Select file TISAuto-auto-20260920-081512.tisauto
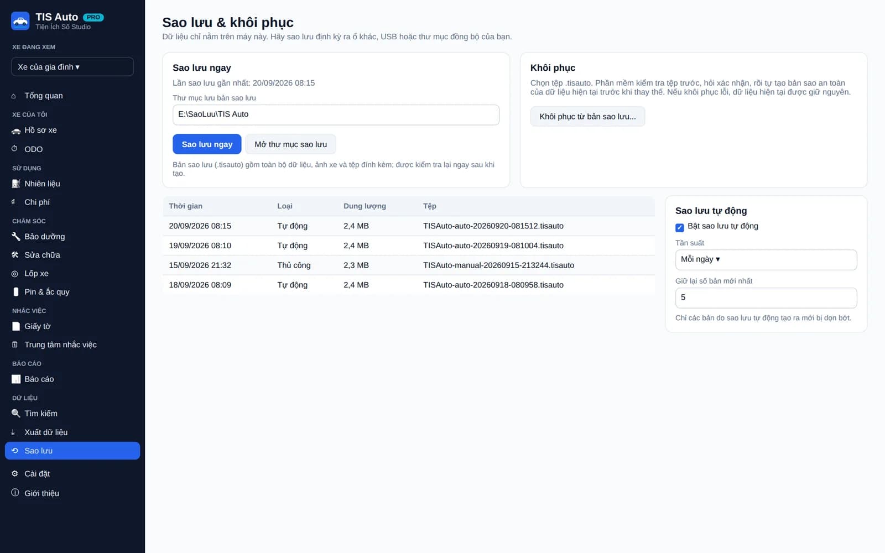This screenshot has height=553, width=885. (493, 226)
